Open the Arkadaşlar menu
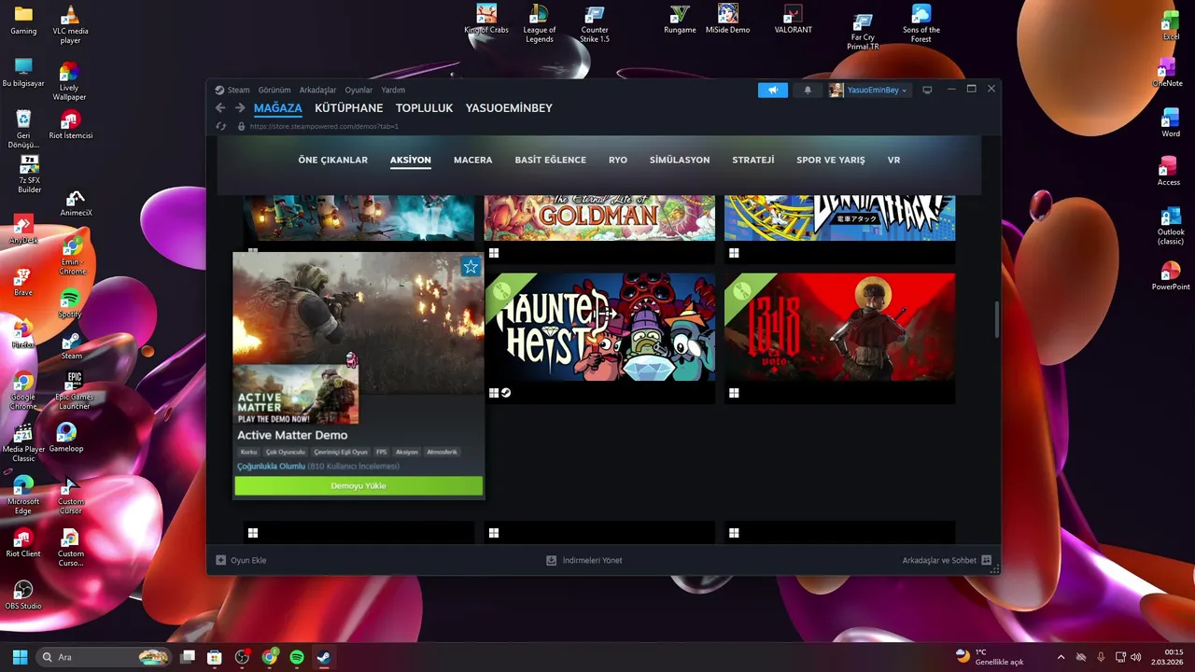Image resolution: width=1195 pixels, height=672 pixels. (x=317, y=90)
